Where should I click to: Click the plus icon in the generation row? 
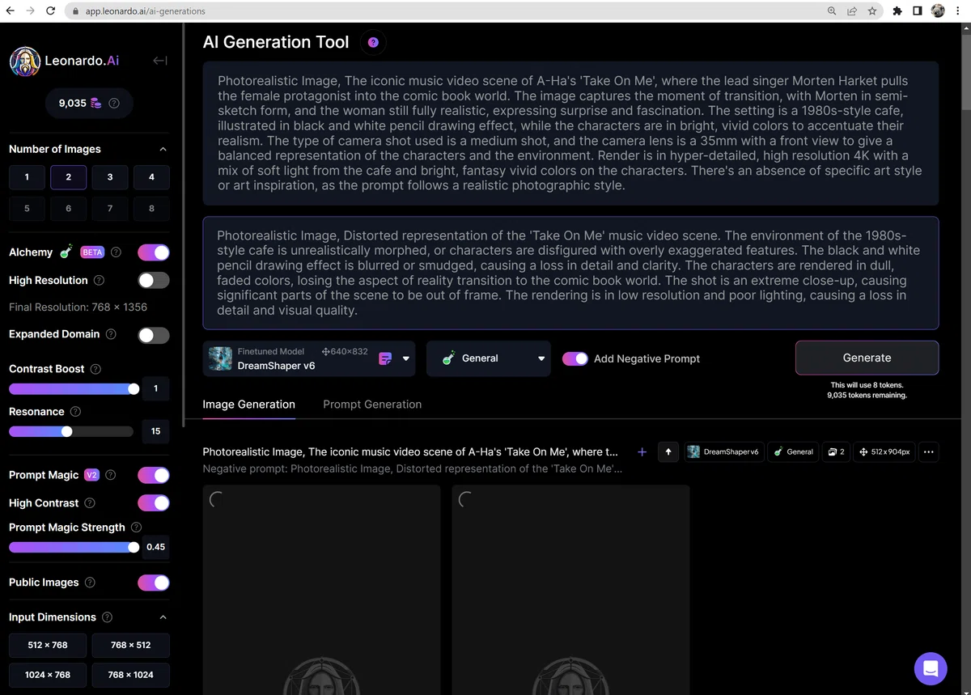pos(642,452)
